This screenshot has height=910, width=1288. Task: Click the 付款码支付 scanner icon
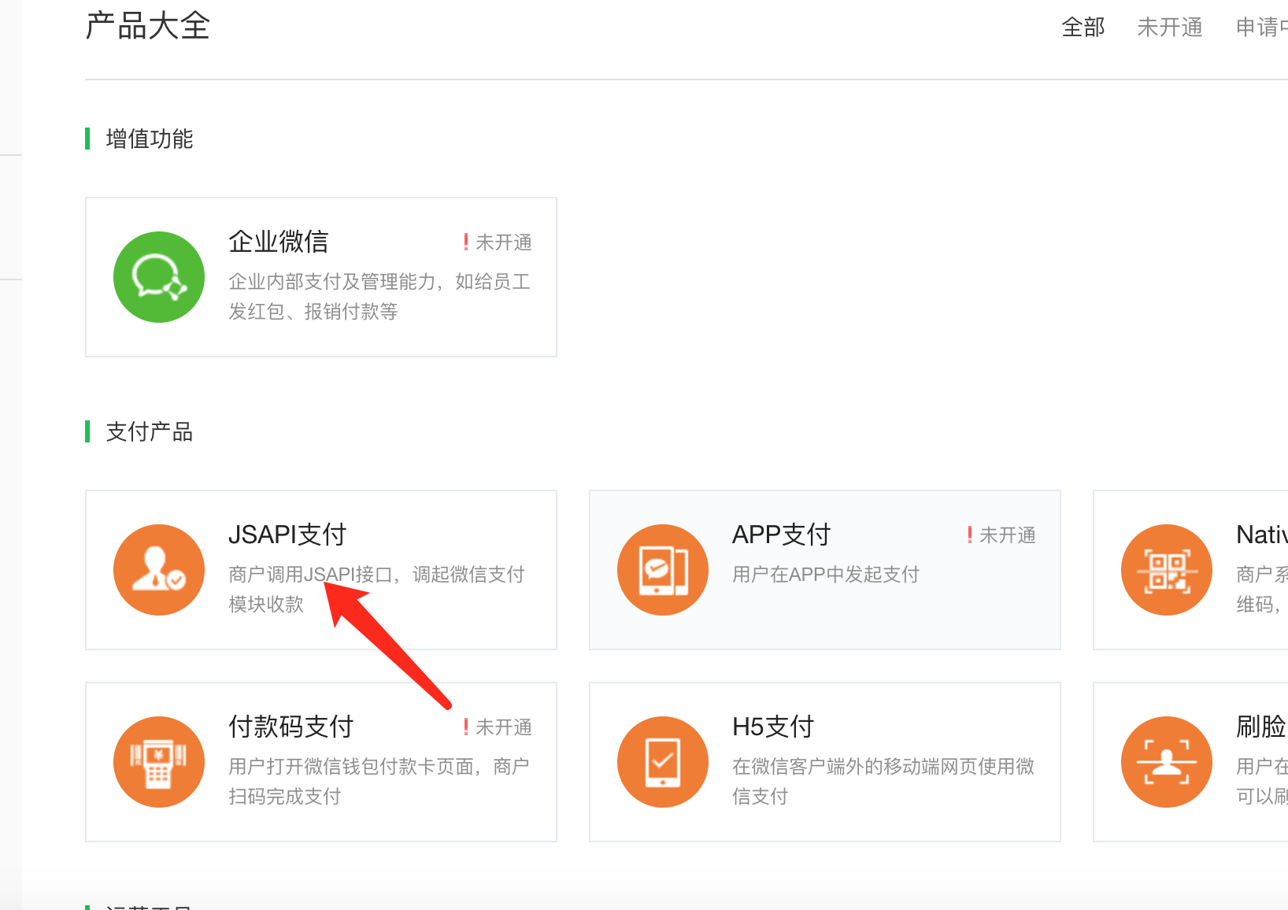[159, 762]
